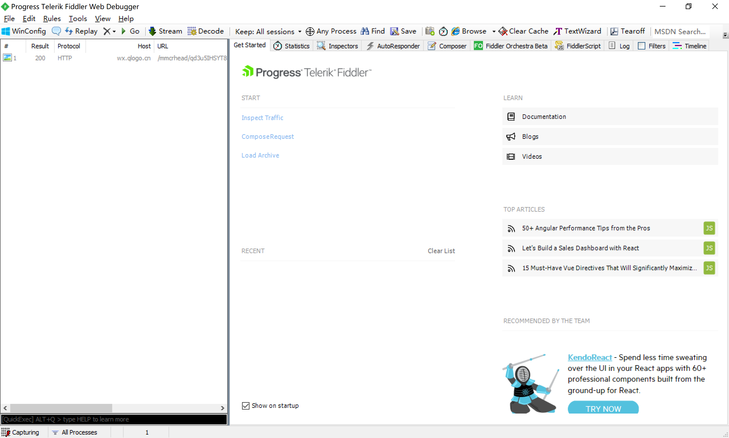Click the camera screenshot icon

[x=430, y=31]
